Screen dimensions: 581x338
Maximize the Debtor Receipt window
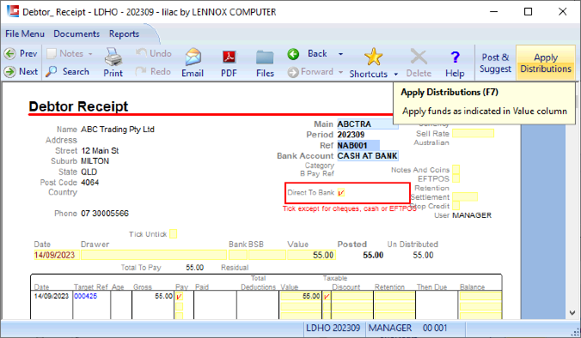tap(528, 11)
